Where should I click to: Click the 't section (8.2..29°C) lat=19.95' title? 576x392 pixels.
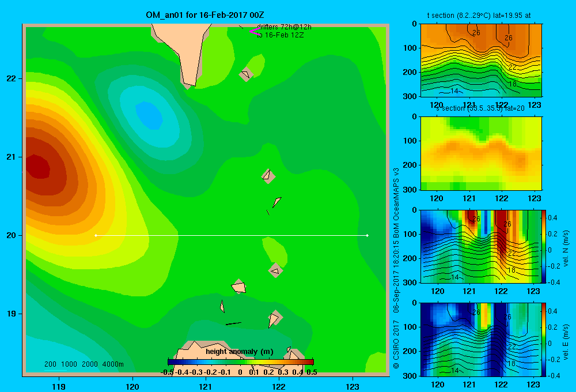(479, 16)
